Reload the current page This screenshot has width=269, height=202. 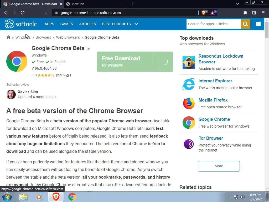click(23, 13)
